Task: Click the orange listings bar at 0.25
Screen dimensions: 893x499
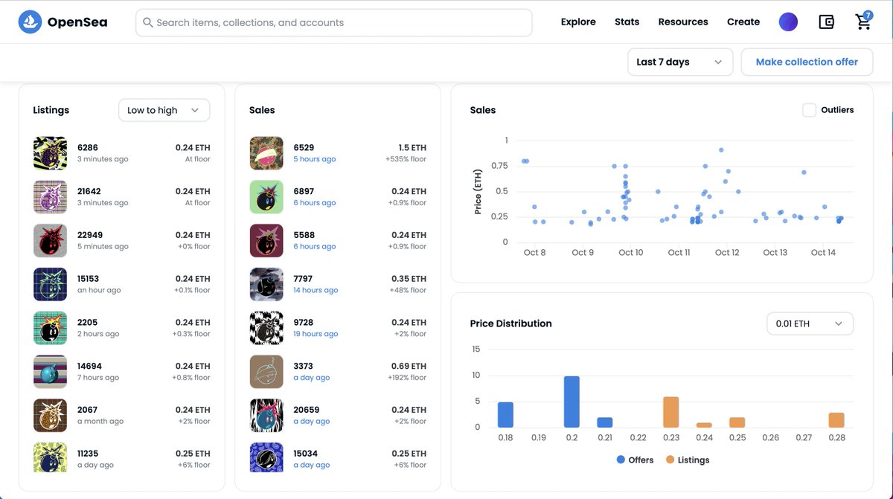Action: (737, 422)
